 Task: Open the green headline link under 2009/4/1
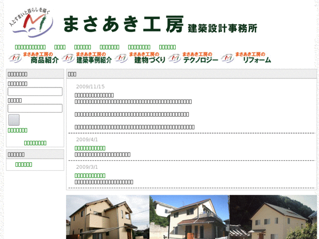[x=90, y=148]
